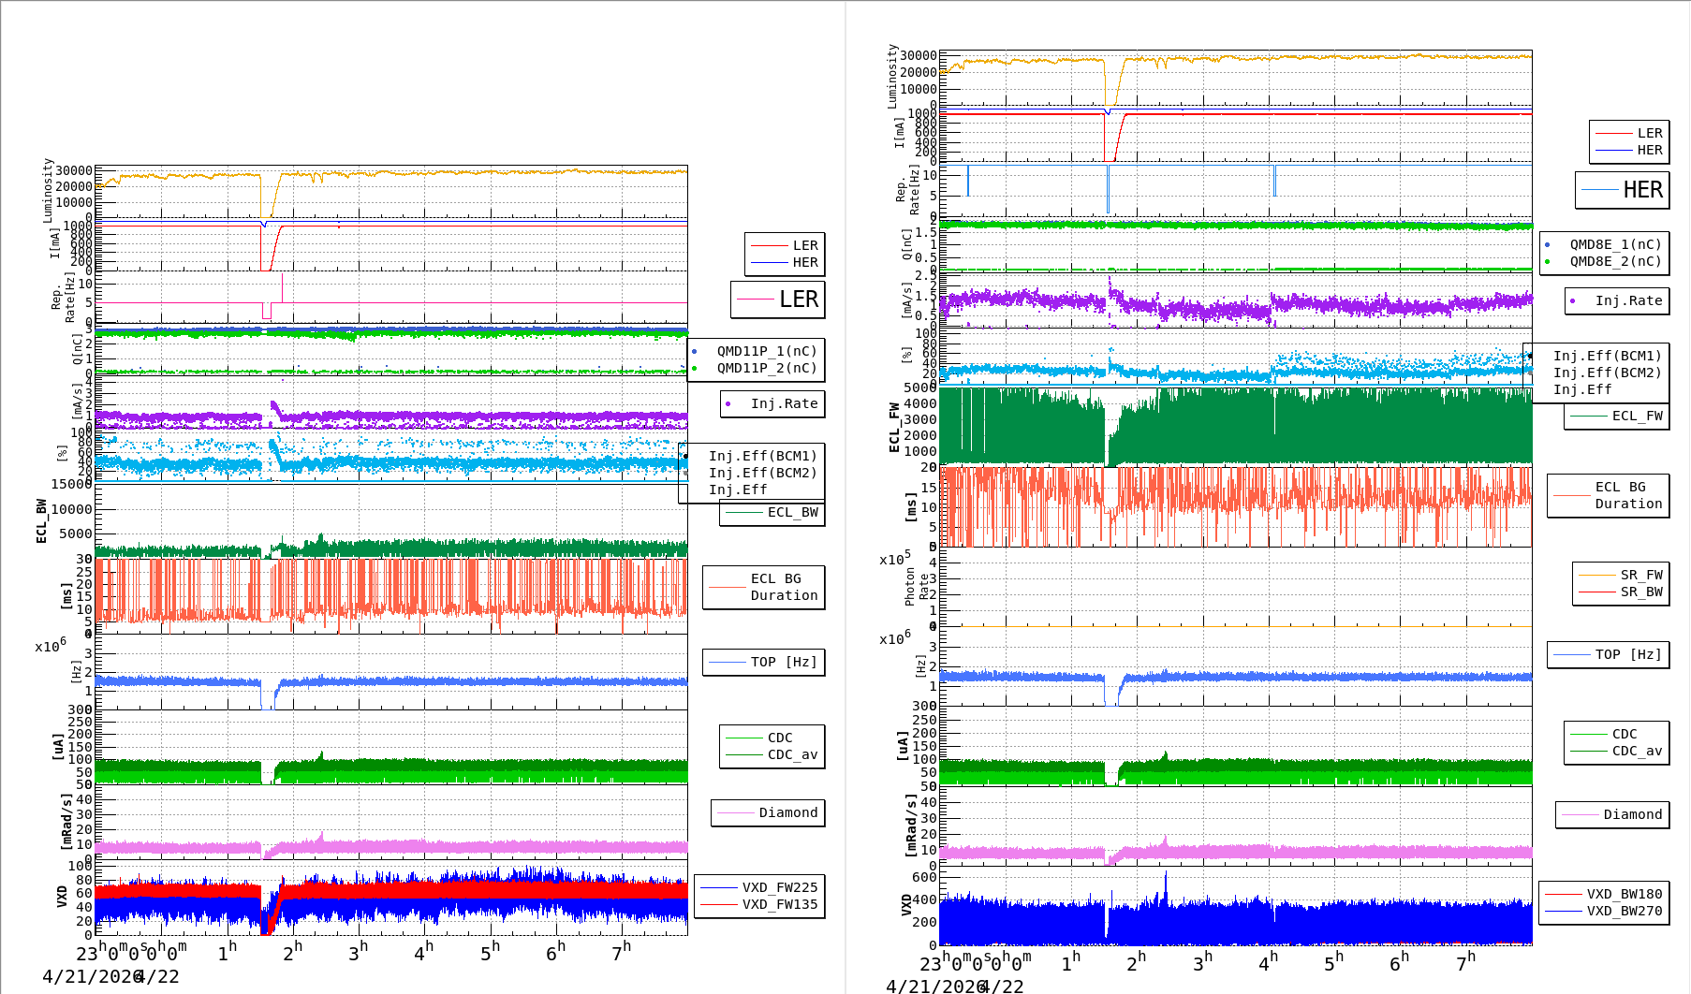Select Diamond legend in the left panel
The width and height of the screenshot is (1691, 994).
(x=787, y=812)
